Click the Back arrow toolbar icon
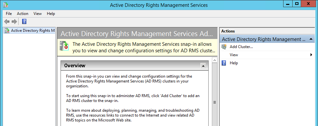The width and height of the screenshot is (318, 126). 7,21
